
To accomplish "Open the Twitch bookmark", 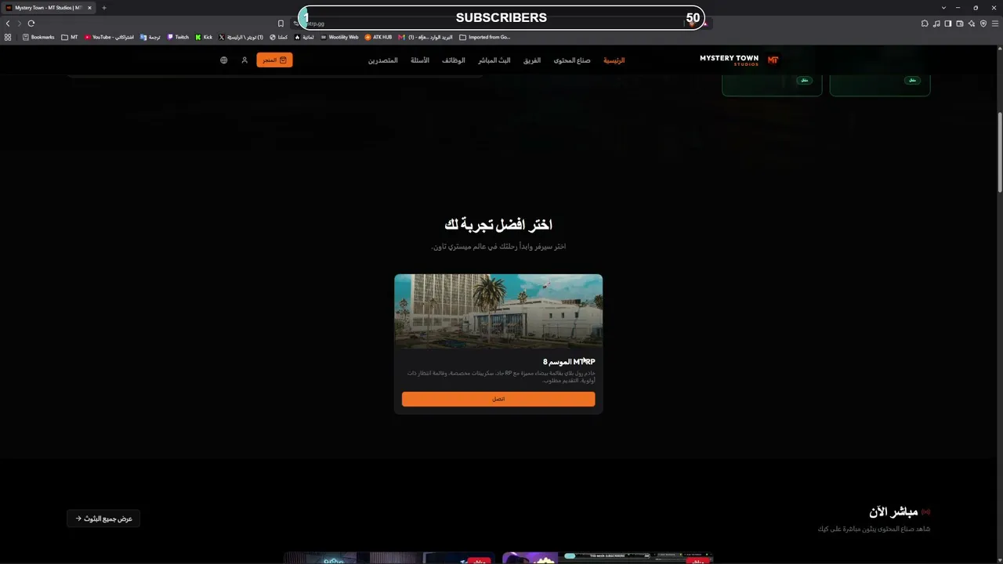I will point(178,37).
